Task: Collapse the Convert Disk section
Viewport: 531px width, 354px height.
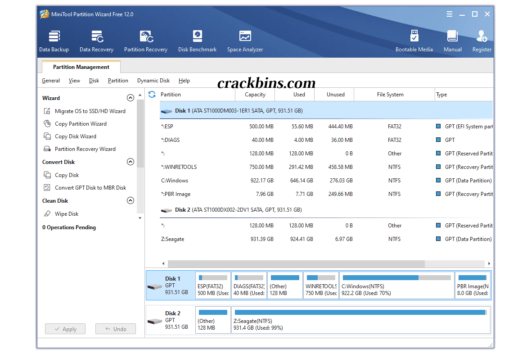Action: pos(130,162)
